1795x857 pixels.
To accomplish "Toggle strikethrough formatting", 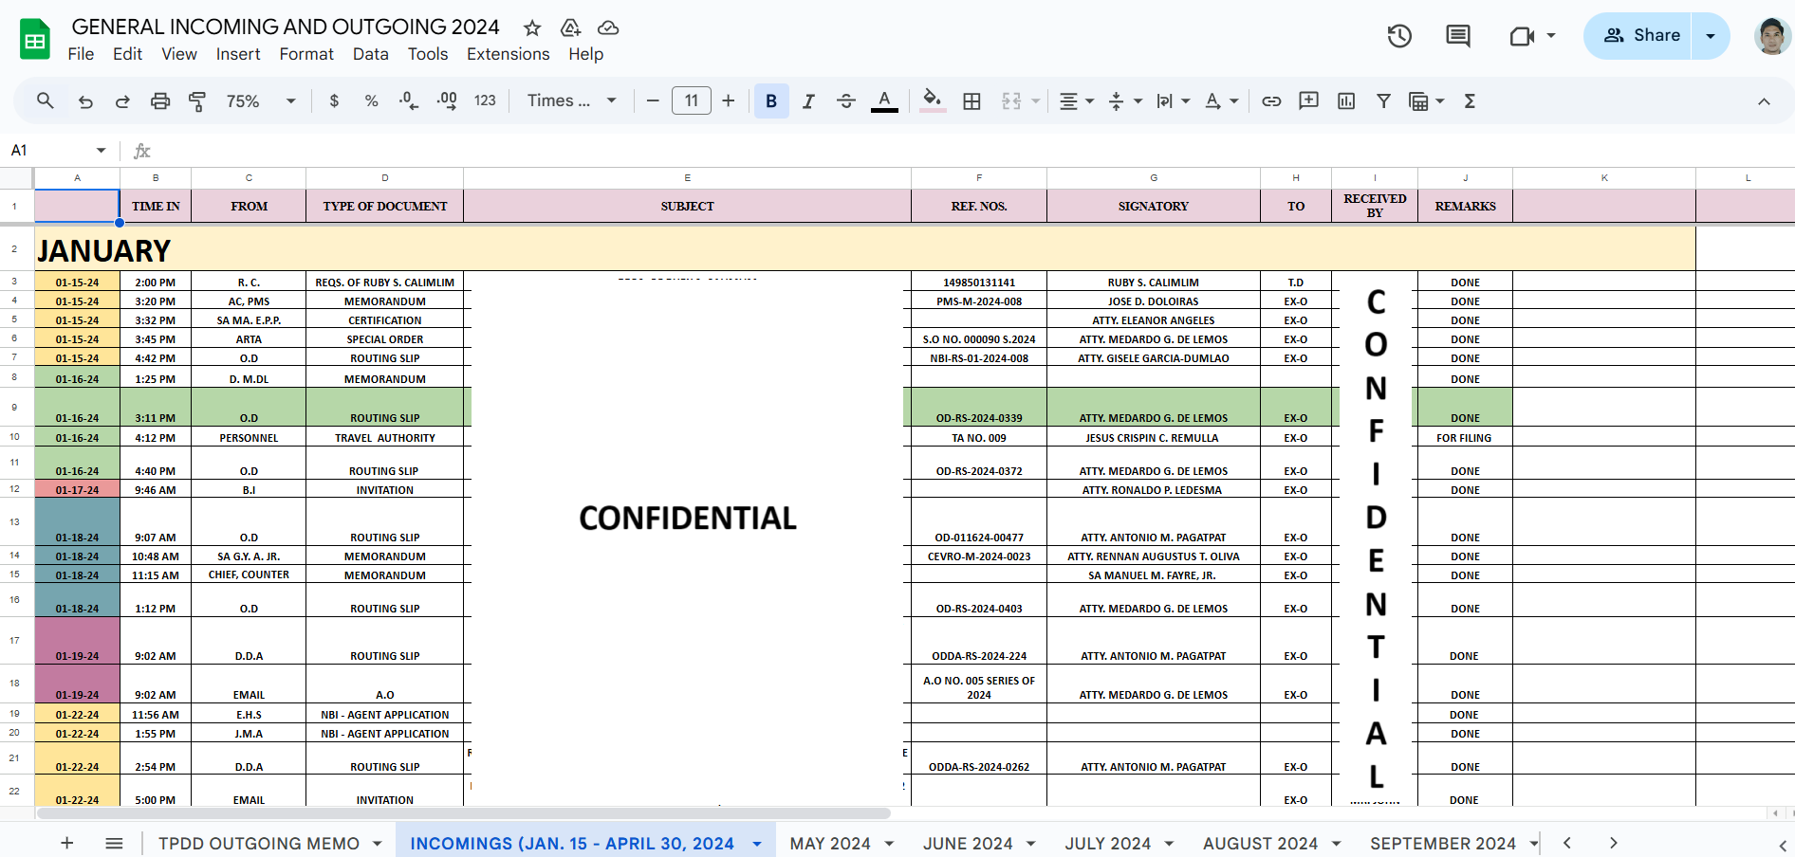I will (x=846, y=101).
